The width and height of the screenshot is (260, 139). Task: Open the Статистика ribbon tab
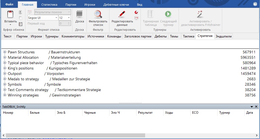49,5
